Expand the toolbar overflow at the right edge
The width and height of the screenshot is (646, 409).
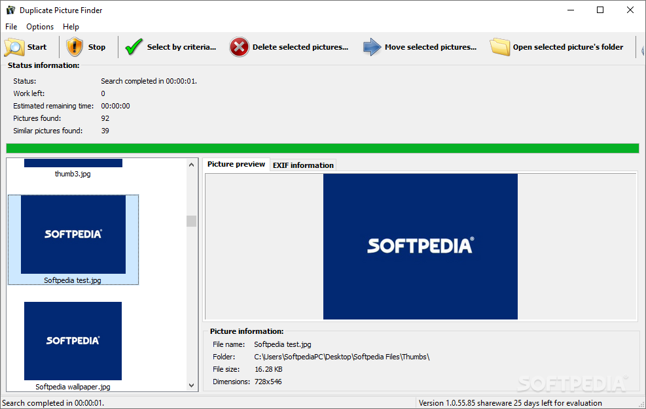click(641, 47)
